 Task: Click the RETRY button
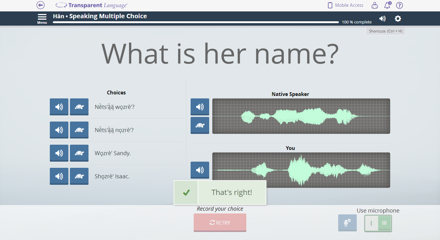click(220, 222)
